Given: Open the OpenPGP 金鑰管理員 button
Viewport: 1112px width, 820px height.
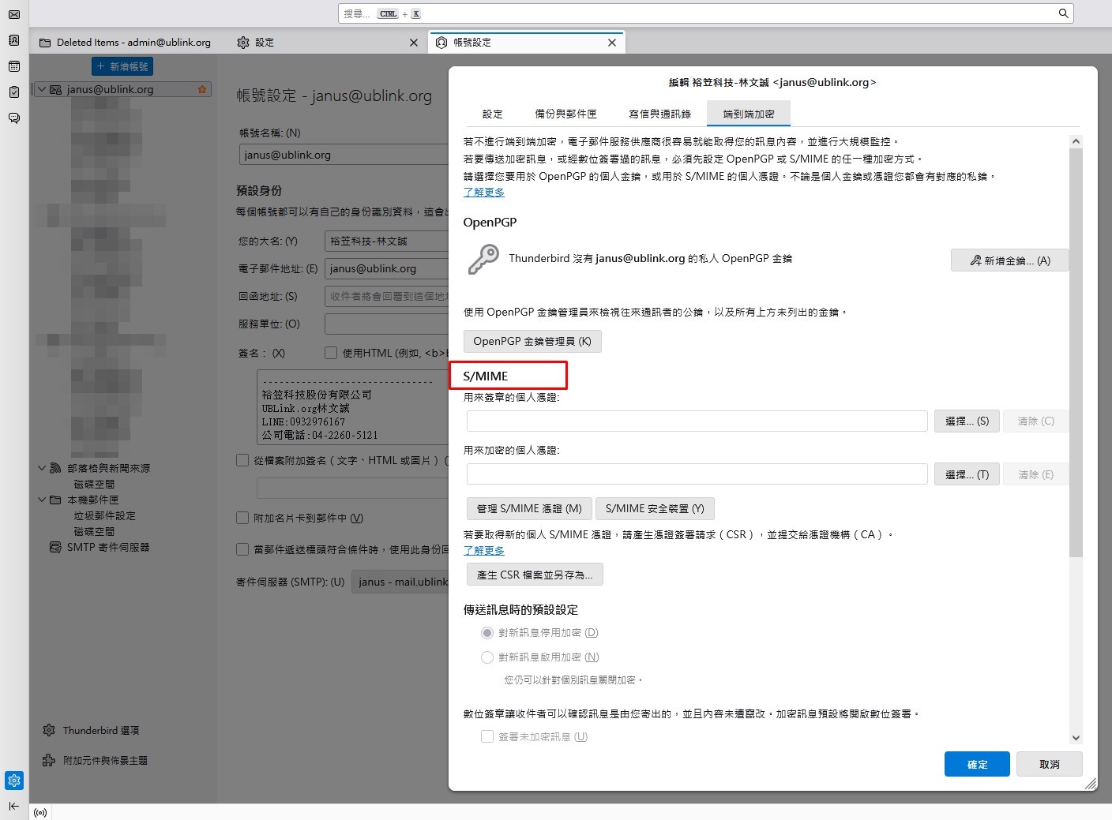Looking at the screenshot, I should click(532, 341).
